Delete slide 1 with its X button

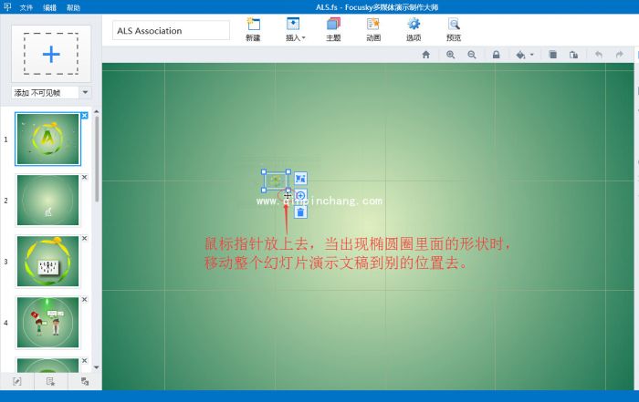click(x=84, y=116)
